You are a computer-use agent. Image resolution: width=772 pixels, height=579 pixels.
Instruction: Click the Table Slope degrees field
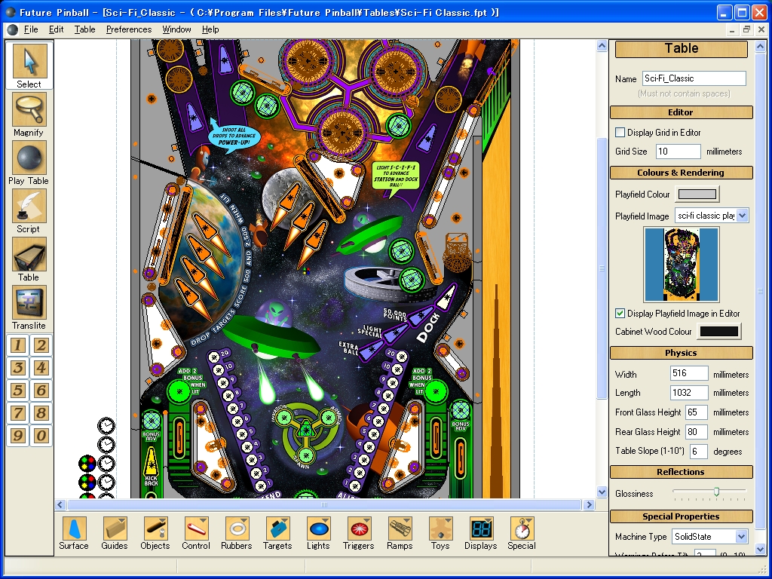pyautogui.click(x=699, y=451)
